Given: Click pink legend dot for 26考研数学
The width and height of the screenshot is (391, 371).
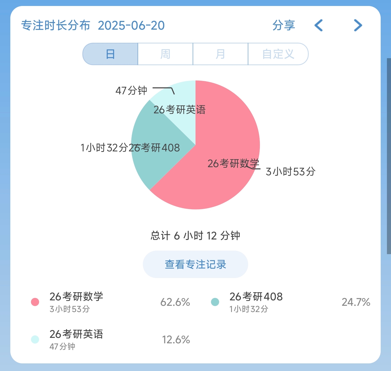Looking at the screenshot, I should [x=35, y=302].
